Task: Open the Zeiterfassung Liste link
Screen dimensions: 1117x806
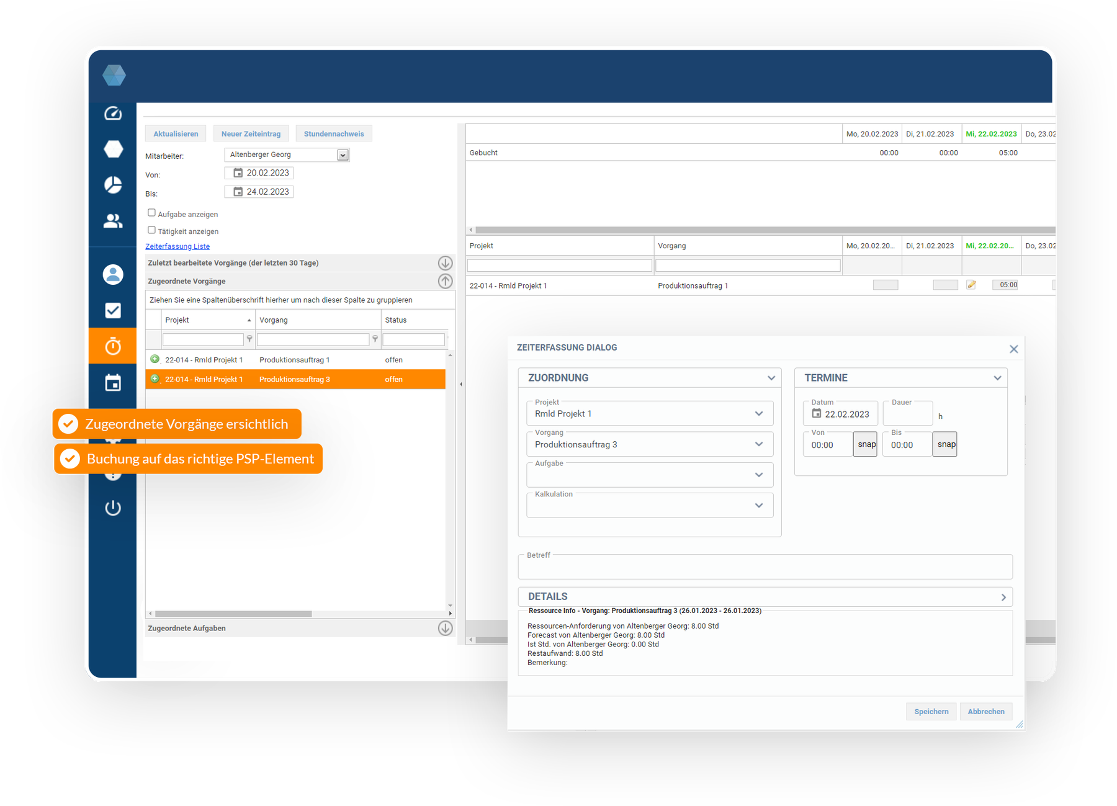Action: (177, 246)
